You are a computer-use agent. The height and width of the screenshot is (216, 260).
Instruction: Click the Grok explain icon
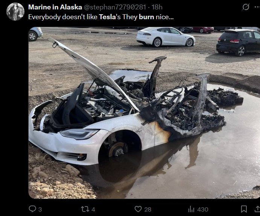coord(246,7)
